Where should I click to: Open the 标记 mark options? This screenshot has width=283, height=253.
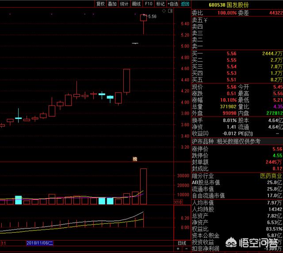point(160,4)
